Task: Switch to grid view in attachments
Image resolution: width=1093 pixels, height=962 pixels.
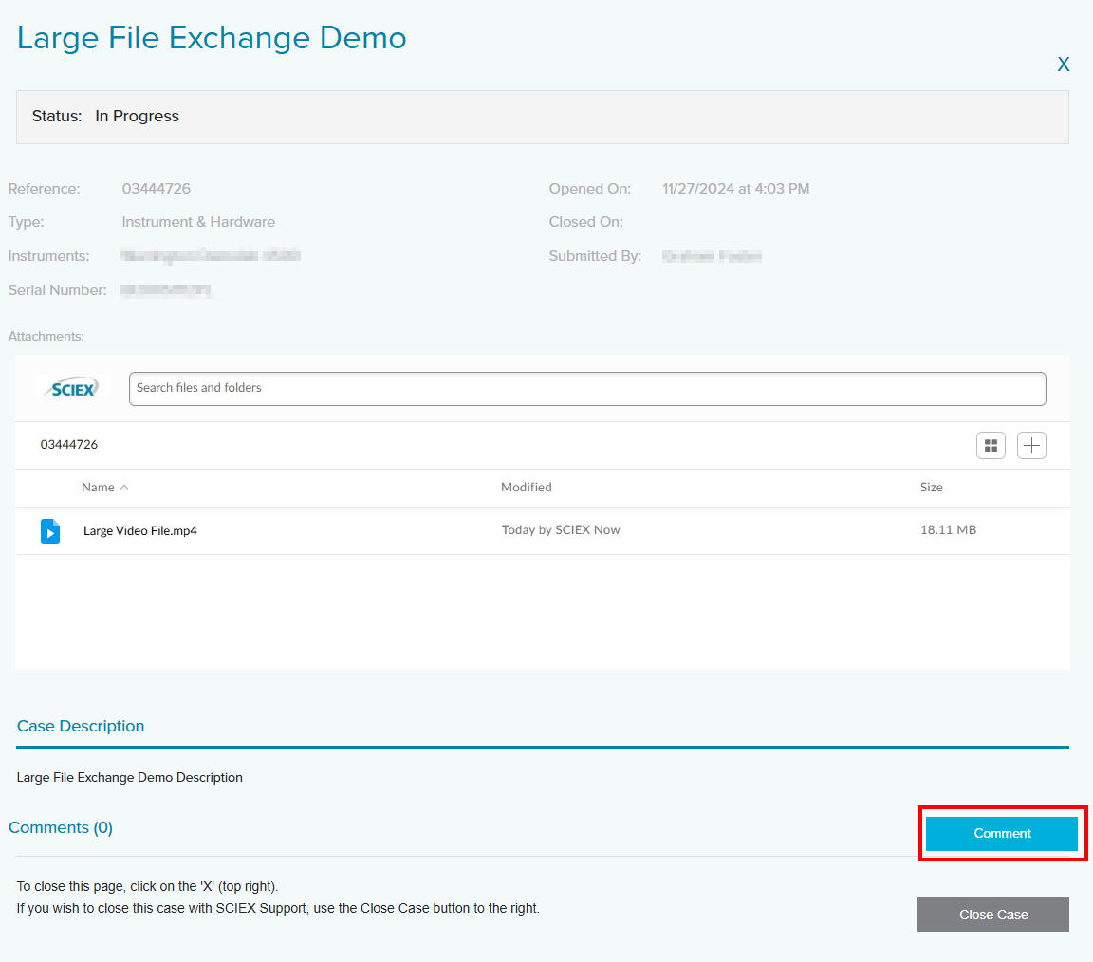Action: (991, 445)
